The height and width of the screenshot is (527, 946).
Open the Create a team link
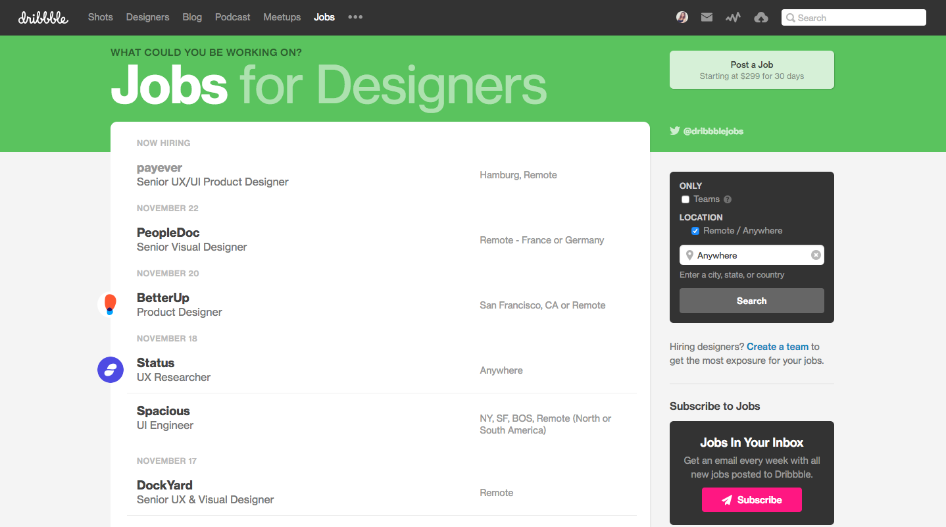point(778,347)
